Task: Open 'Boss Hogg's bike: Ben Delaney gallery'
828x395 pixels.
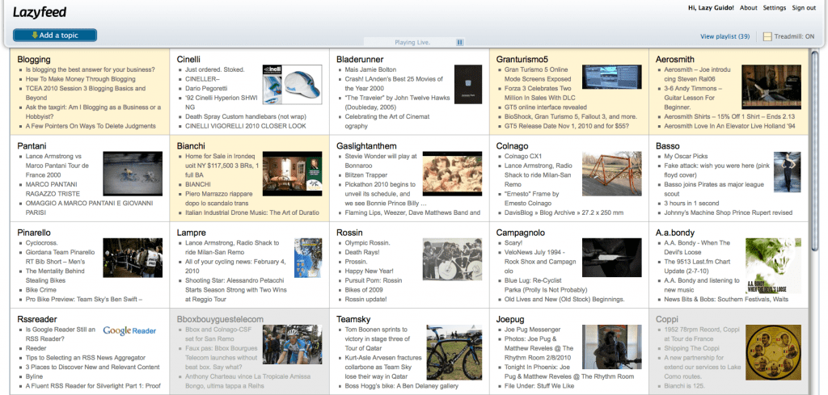Action: pos(401,386)
